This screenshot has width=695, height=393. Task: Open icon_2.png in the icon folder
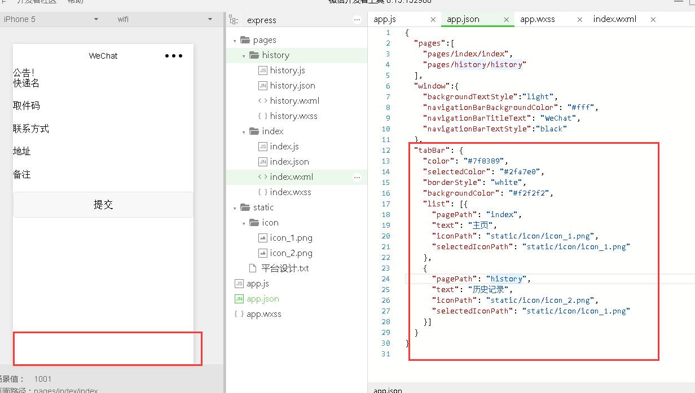click(x=291, y=253)
